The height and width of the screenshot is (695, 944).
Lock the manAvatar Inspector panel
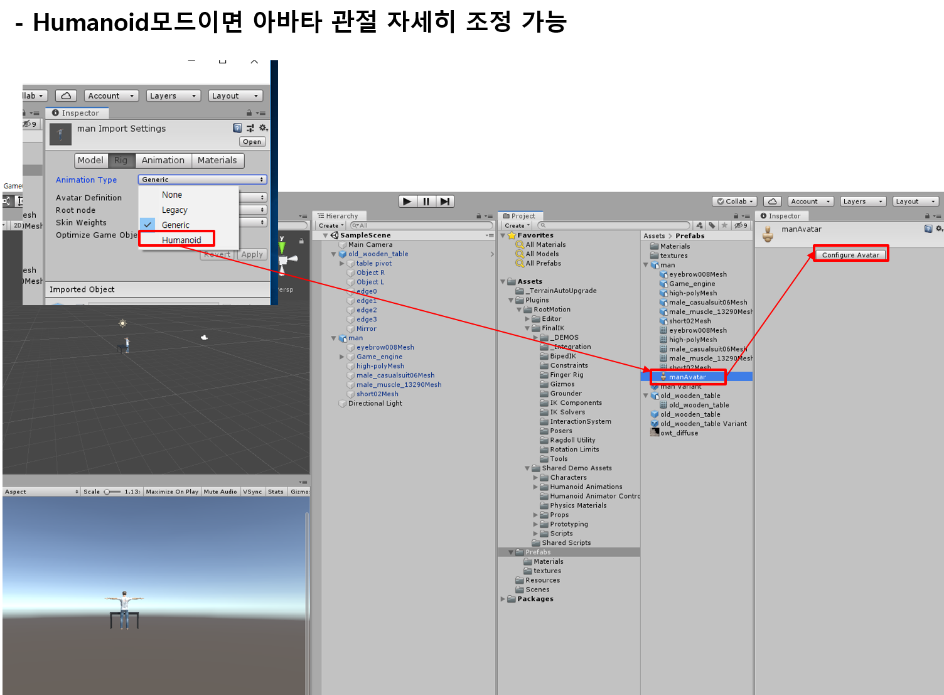point(927,216)
